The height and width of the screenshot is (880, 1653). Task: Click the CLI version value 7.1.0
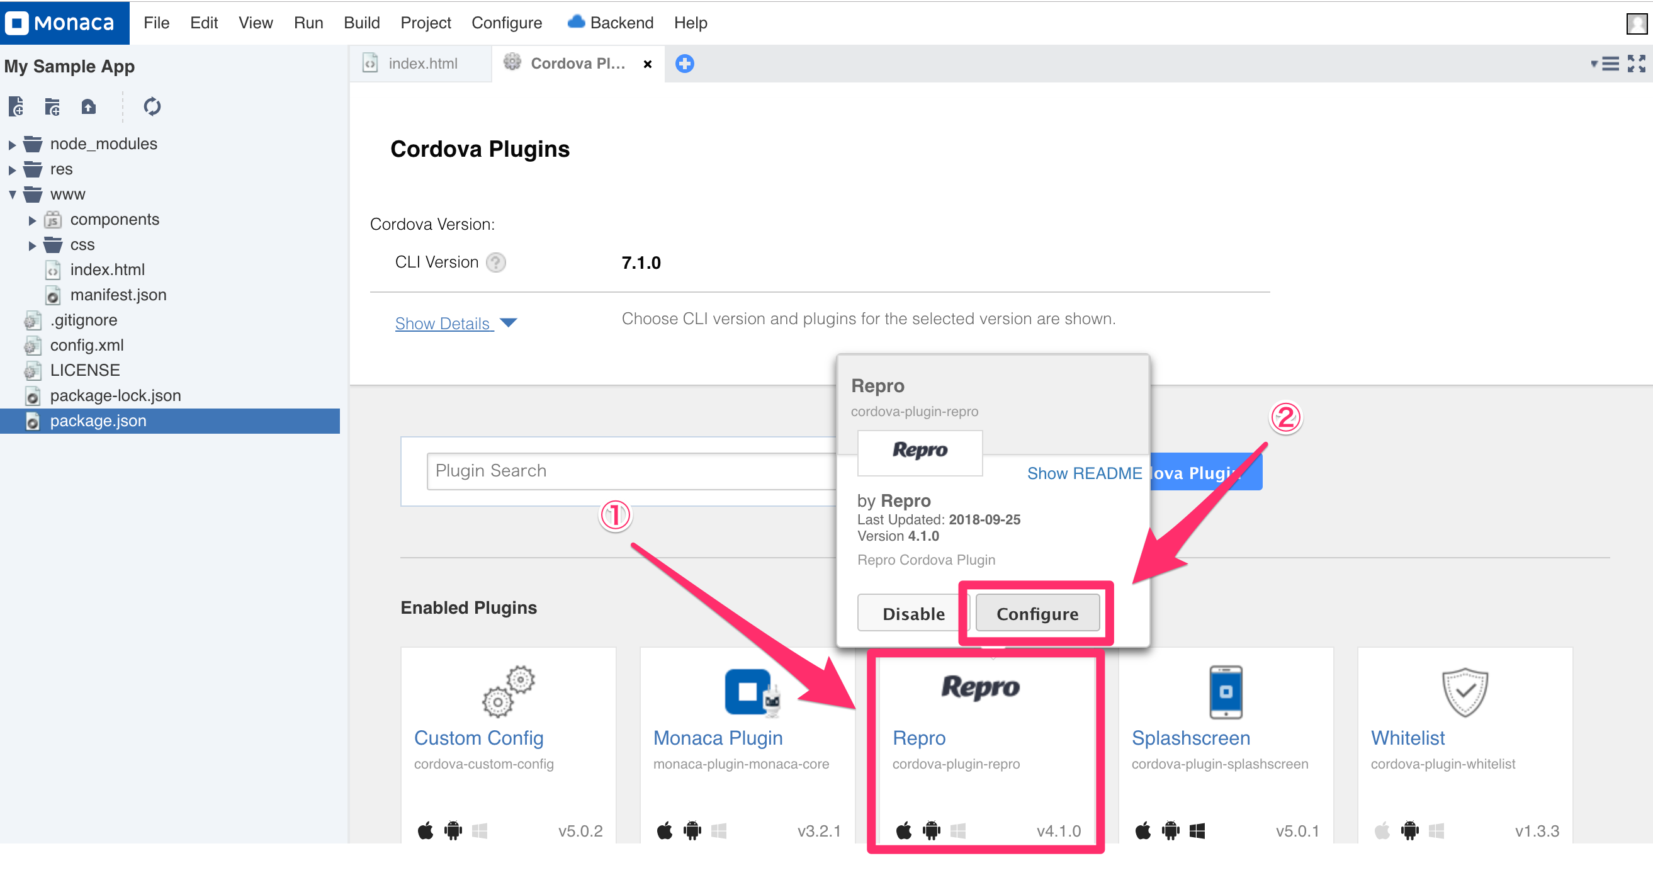(x=640, y=262)
